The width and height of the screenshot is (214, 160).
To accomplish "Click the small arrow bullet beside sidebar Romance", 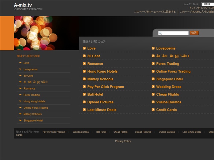I will pyautogui.click(x=20, y=88).
